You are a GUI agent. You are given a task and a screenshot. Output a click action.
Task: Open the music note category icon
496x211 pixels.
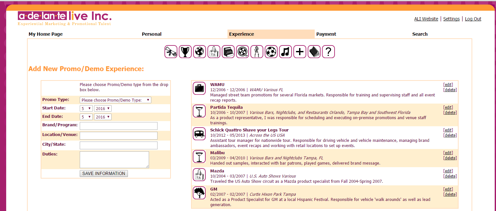(x=285, y=52)
